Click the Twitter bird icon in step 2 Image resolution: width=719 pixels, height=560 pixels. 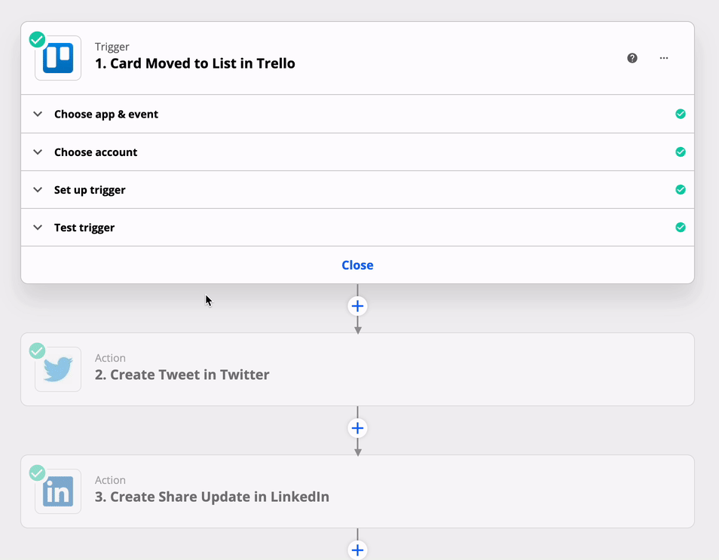point(58,369)
